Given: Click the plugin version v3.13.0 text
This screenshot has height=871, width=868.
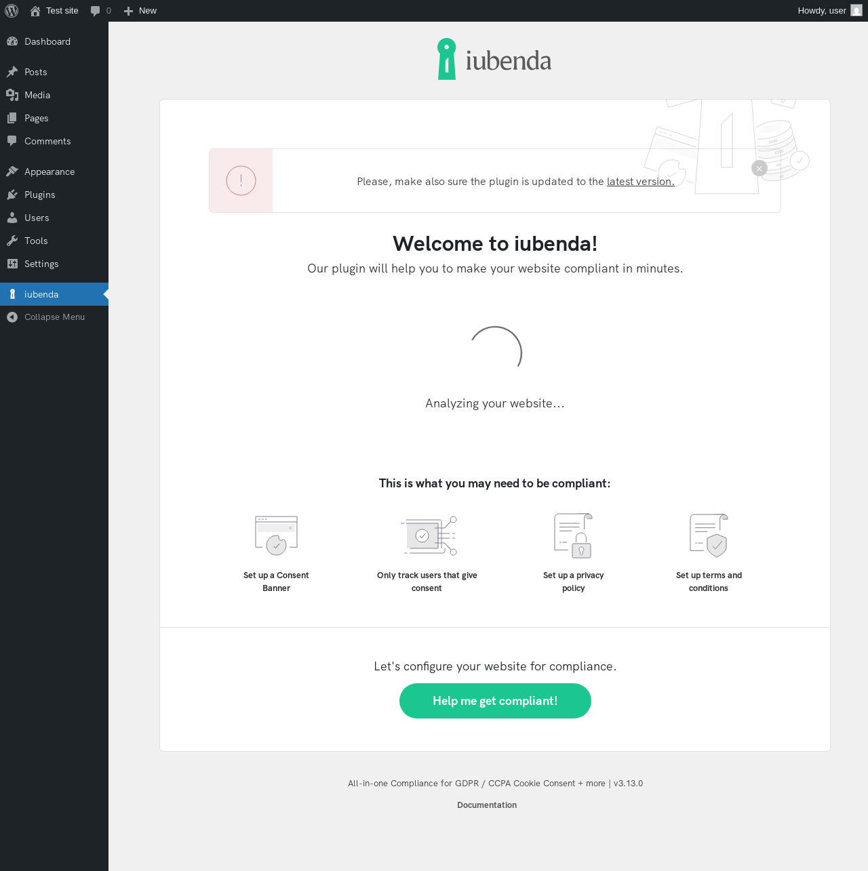Looking at the screenshot, I should [628, 784].
